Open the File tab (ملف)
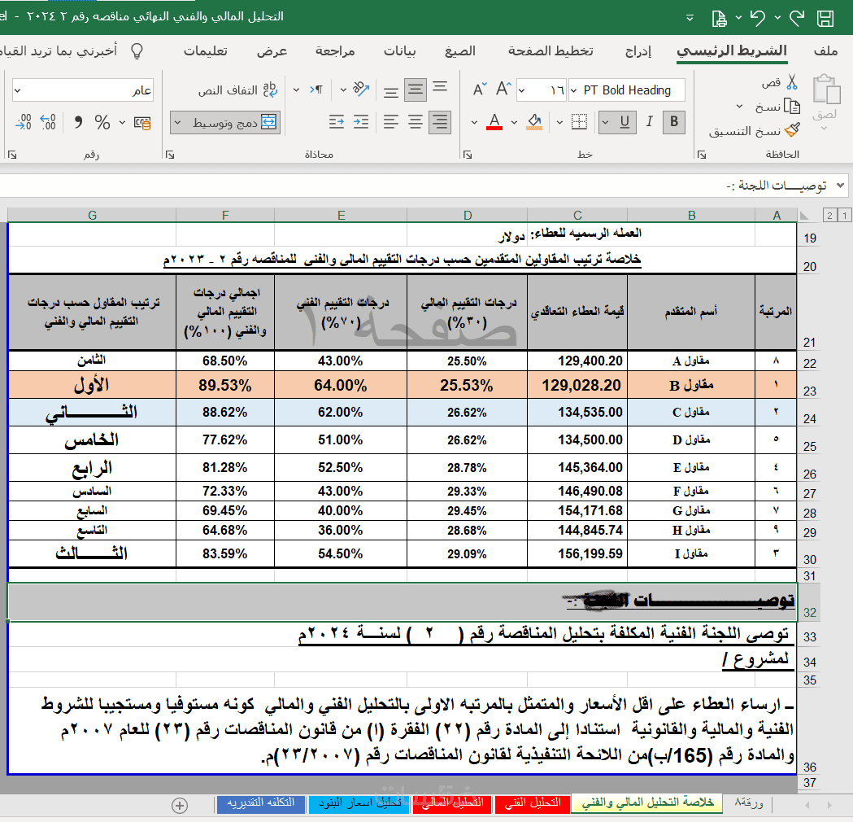 (x=825, y=51)
